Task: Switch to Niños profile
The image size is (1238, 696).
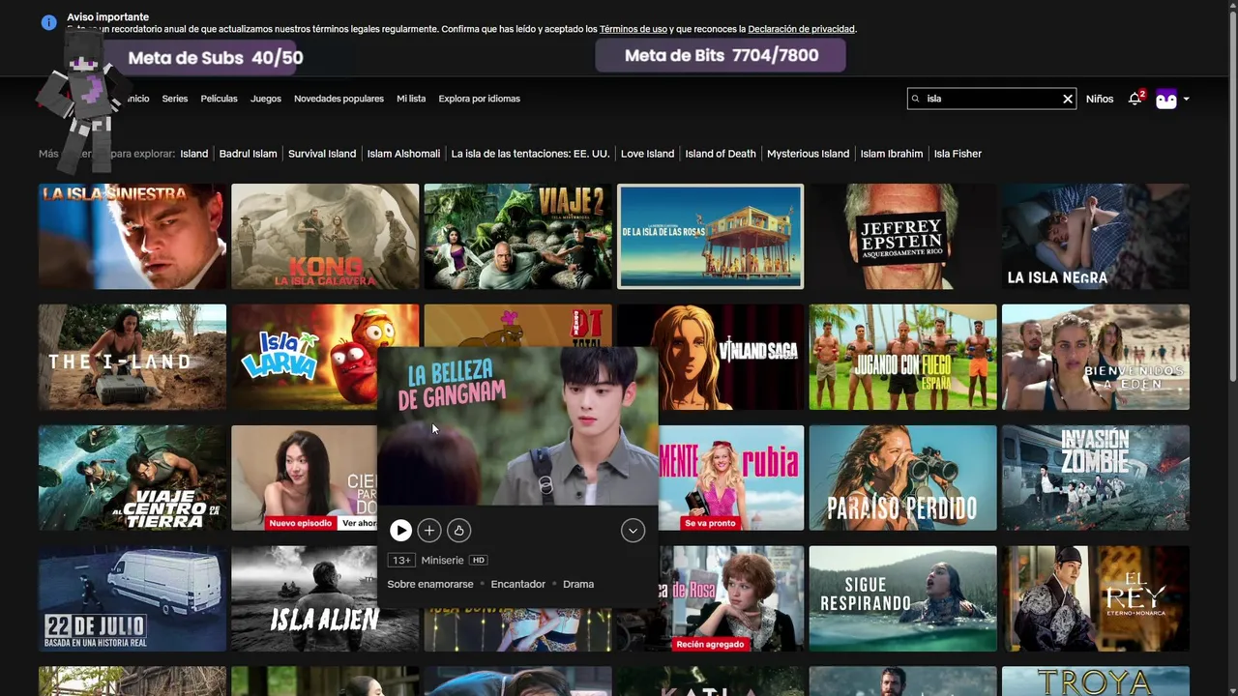Action: [x=1100, y=99]
